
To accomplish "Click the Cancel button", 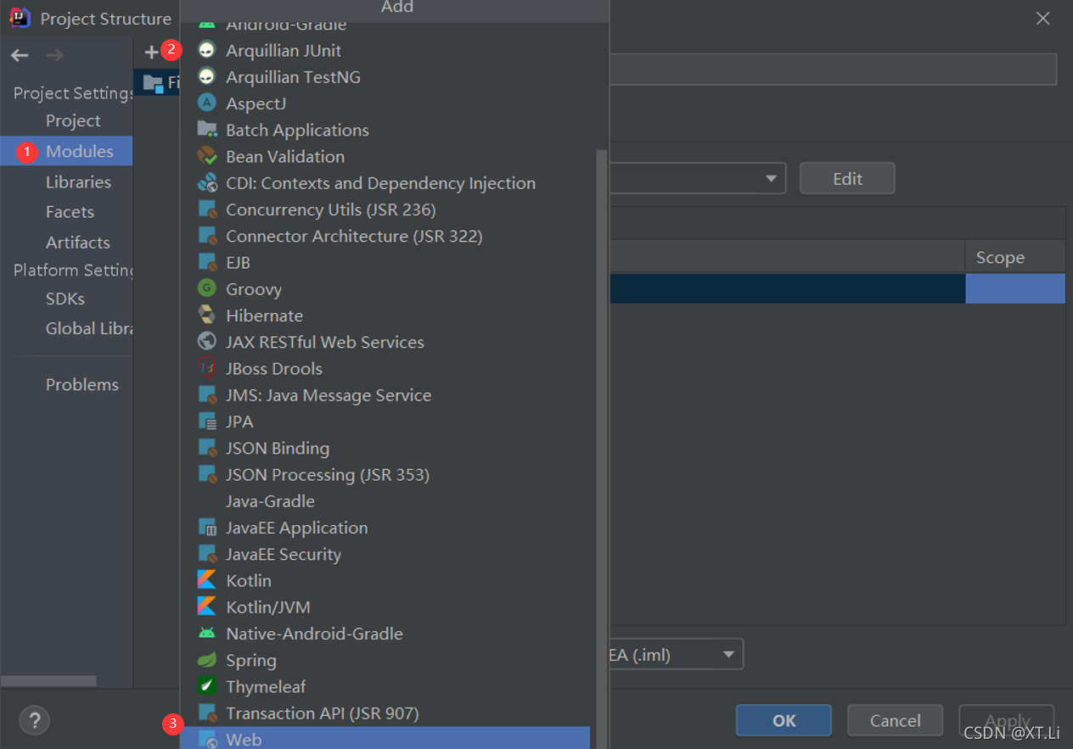I will 895,721.
